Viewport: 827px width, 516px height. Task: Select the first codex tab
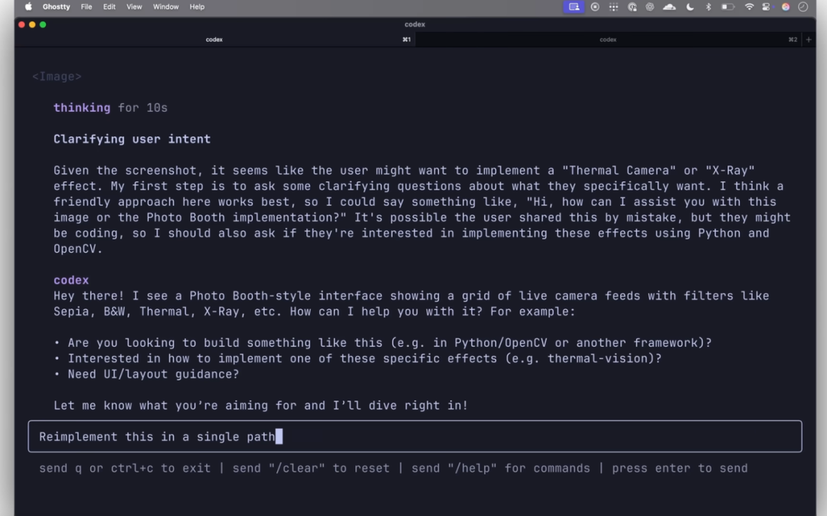coord(214,40)
